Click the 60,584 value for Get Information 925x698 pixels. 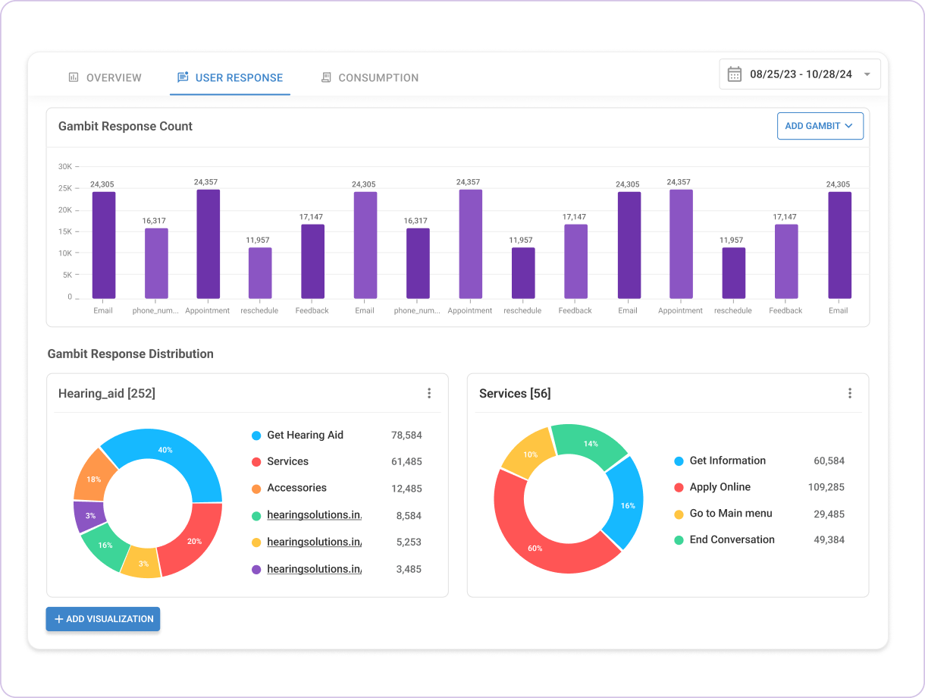click(x=829, y=461)
